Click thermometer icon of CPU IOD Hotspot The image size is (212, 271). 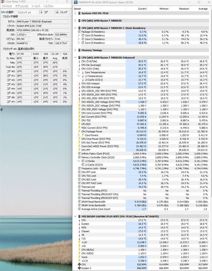(79, 83)
